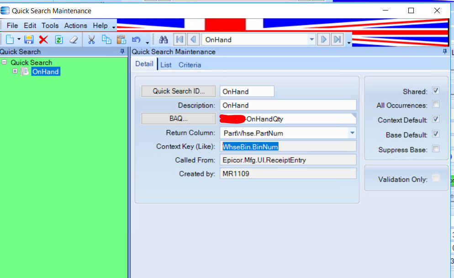Open the Tools menu
The width and height of the screenshot is (454, 278).
click(x=50, y=26)
